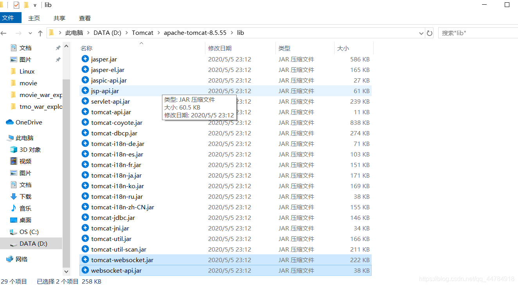The width and height of the screenshot is (518, 286).
Task: Open the quick access toolbar dropdown arrow
Action: 35,5
